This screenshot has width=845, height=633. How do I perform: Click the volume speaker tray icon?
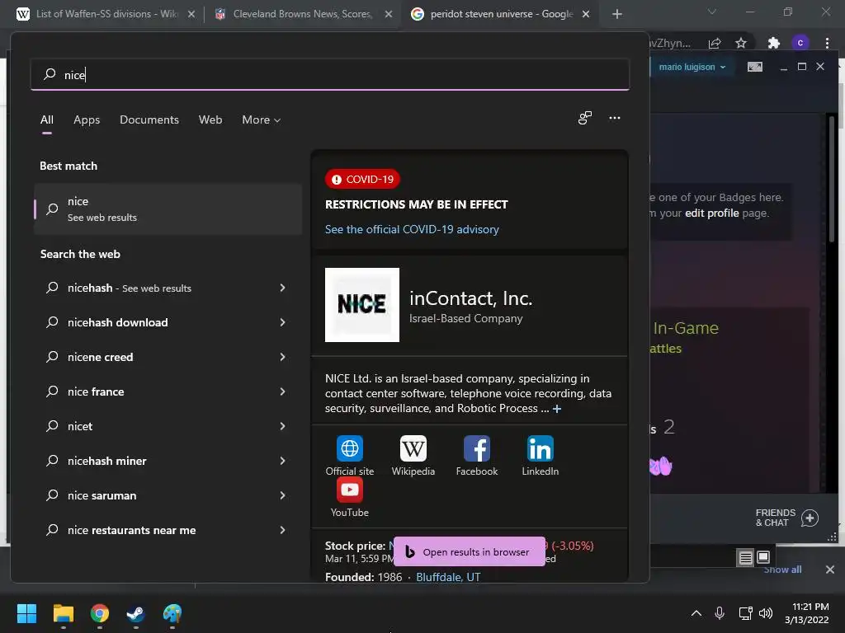[766, 613]
